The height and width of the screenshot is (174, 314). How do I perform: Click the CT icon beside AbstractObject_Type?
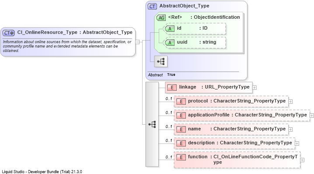click(152, 7)
